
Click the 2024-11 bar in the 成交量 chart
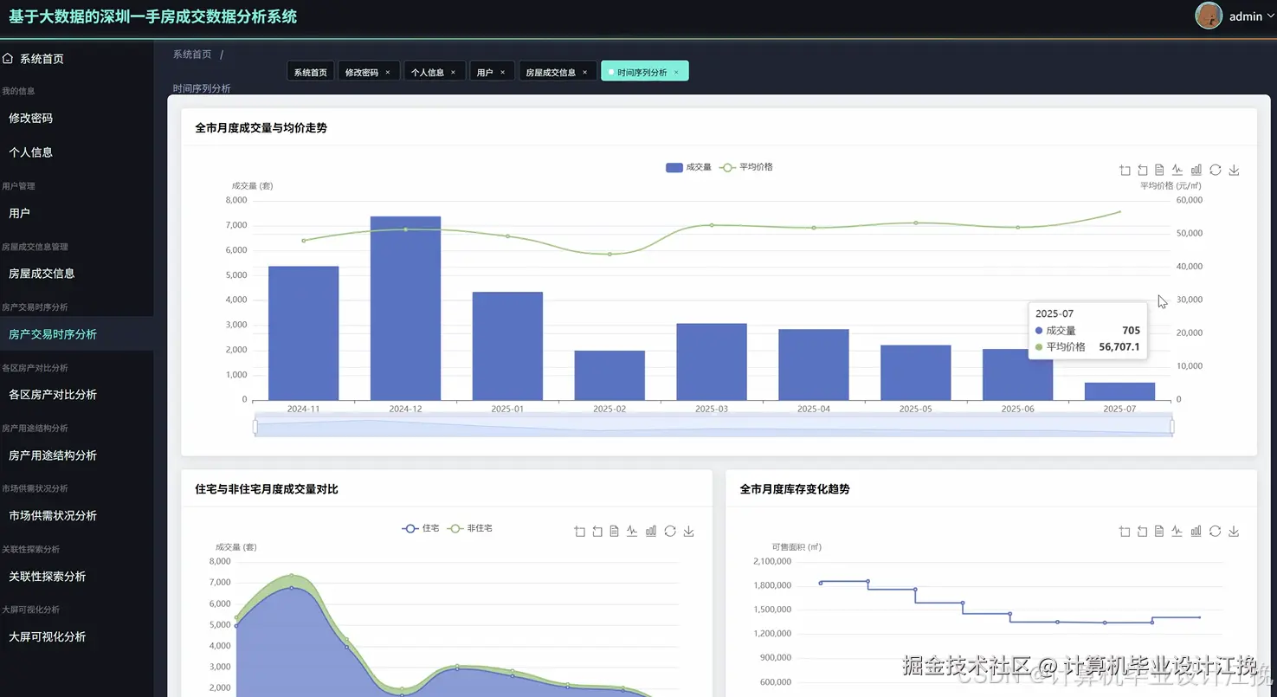tap(303, 333)
